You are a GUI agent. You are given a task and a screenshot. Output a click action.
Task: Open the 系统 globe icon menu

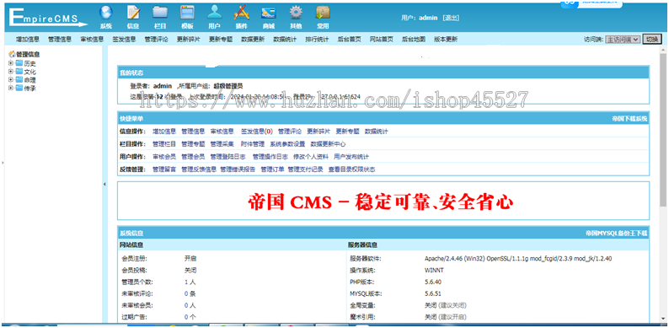[106, 17]
